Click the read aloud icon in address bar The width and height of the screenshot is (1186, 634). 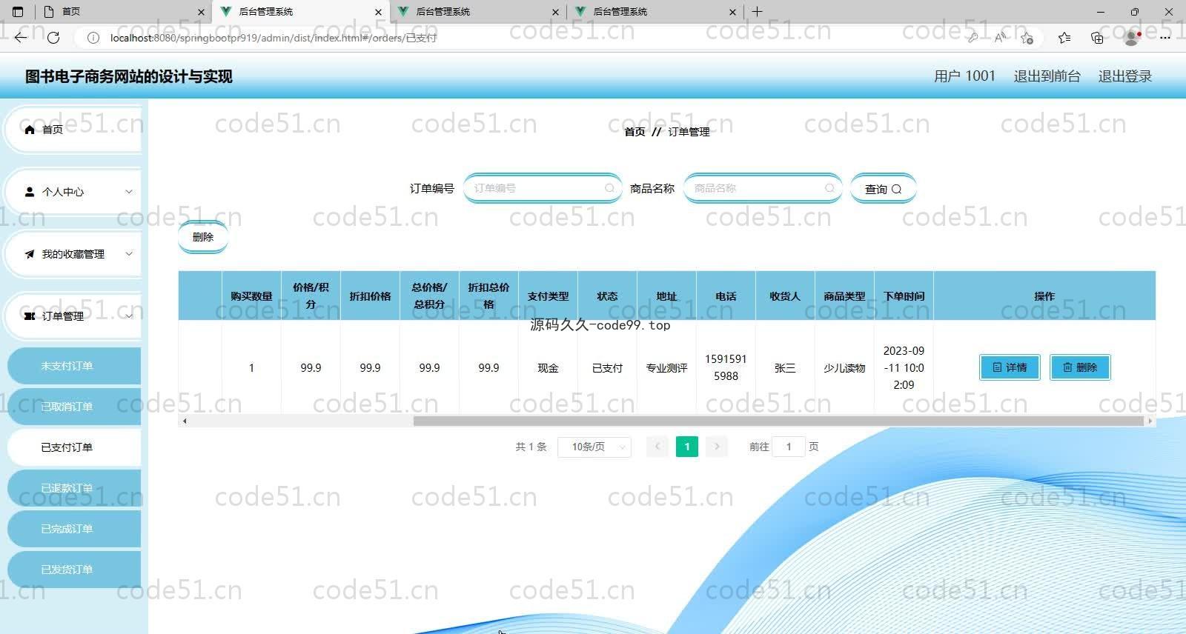1000,38
